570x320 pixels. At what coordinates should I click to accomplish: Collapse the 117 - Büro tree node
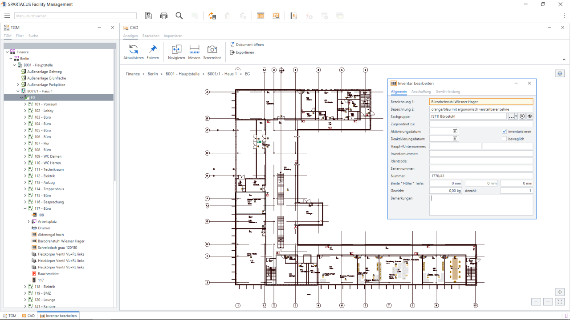[25, 208]
